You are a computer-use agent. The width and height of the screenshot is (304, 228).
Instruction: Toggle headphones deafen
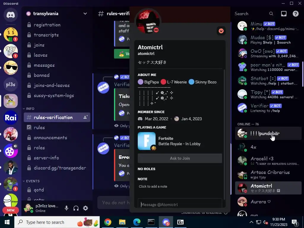point(76,208)
